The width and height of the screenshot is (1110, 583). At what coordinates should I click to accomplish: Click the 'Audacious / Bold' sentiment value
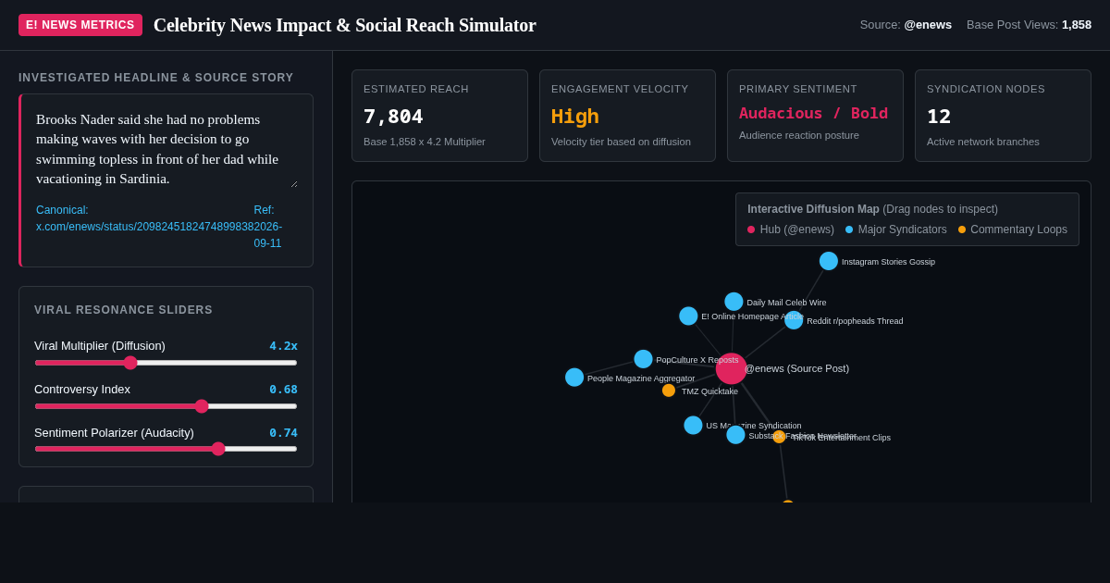pyautogui.click(x=813, y=113)
